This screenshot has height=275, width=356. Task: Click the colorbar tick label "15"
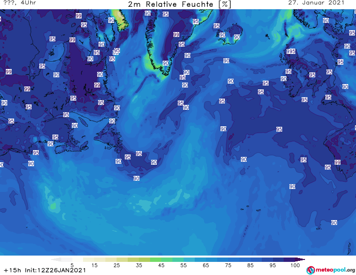[94, 265]
